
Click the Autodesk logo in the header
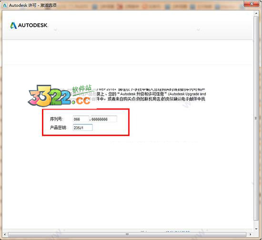[x=29, y=25]
